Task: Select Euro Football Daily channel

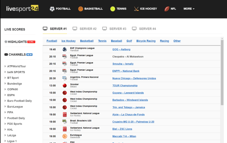Action: (20, 101)
